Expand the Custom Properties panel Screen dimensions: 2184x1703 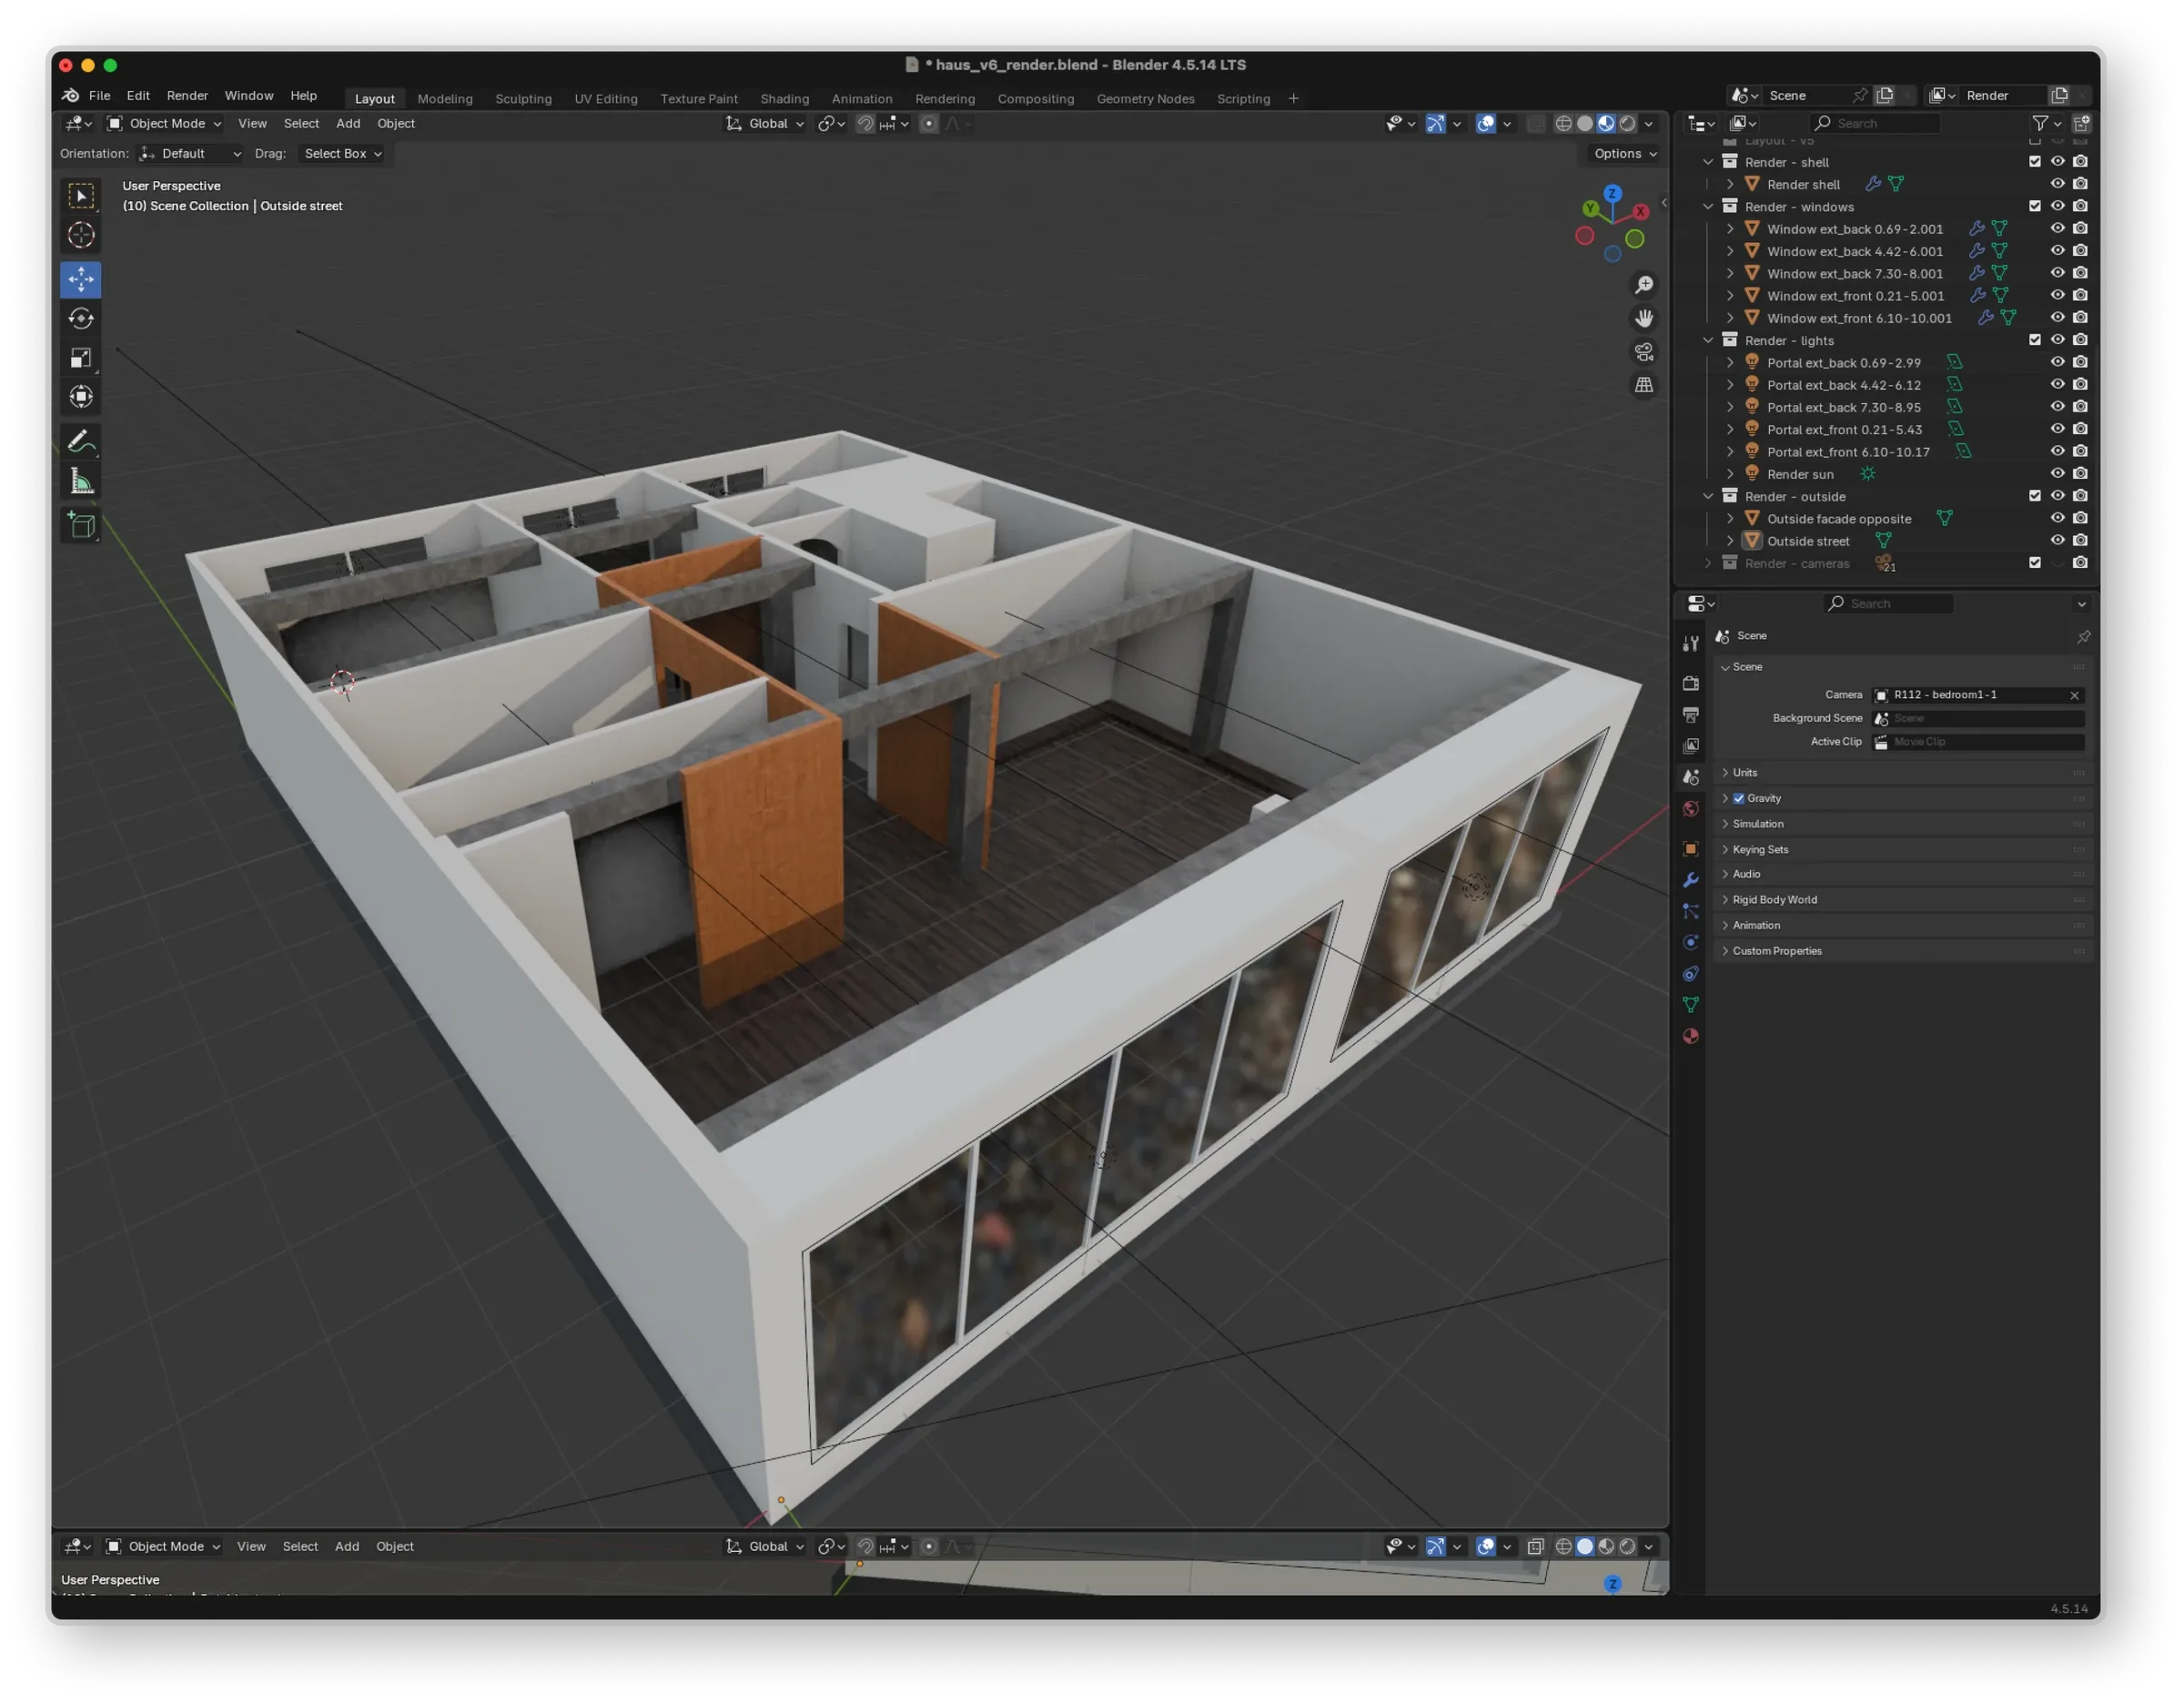(x=1777, y=951)
